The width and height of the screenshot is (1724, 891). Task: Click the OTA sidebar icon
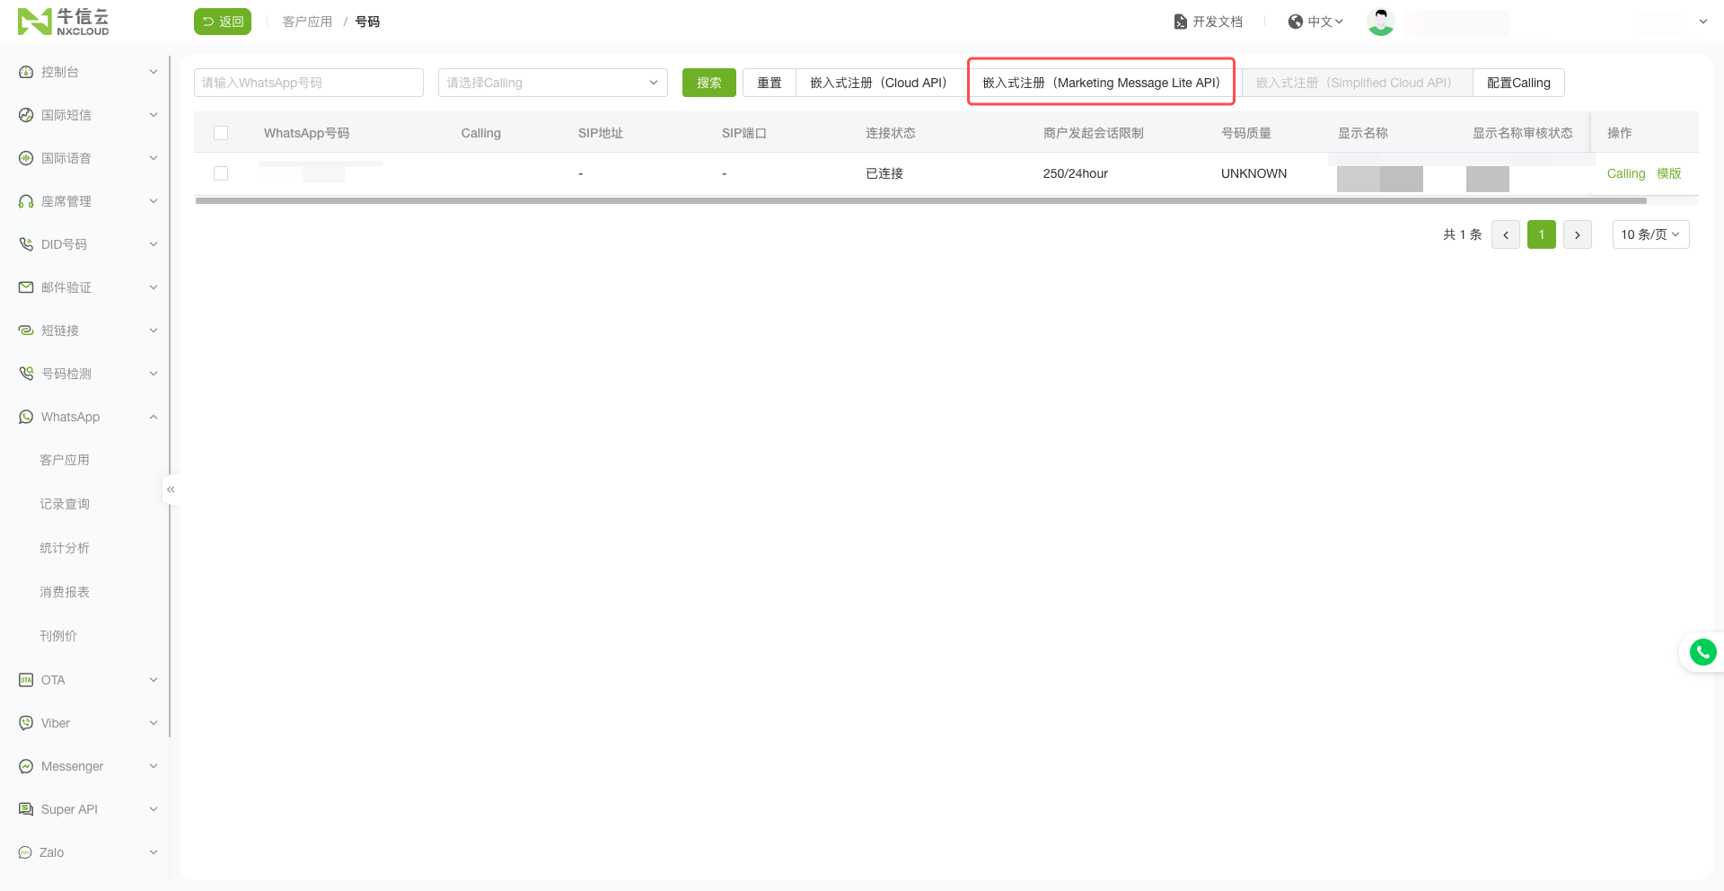pos(26,680)
